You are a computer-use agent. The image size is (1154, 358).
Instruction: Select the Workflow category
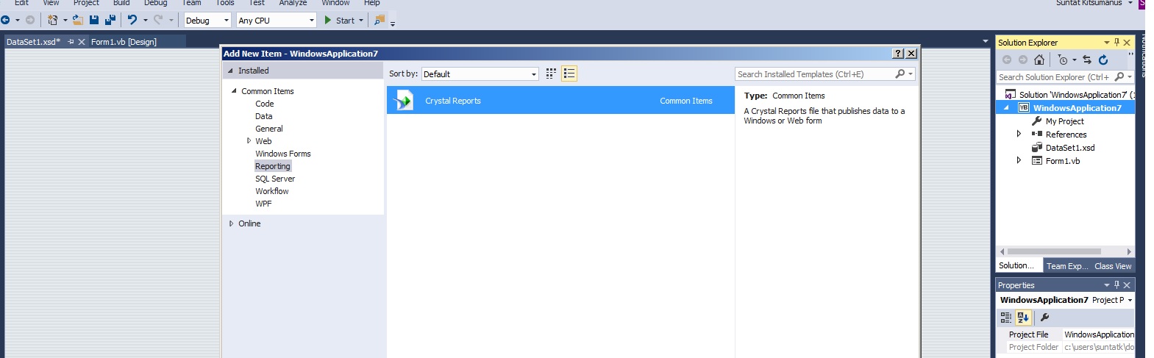(272, 191)
